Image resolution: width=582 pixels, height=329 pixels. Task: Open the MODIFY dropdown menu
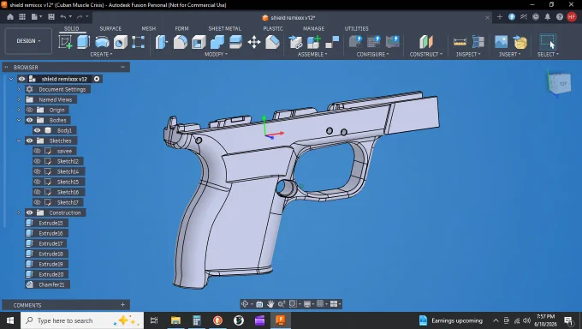pyautogui.click(x=216, y=54)
